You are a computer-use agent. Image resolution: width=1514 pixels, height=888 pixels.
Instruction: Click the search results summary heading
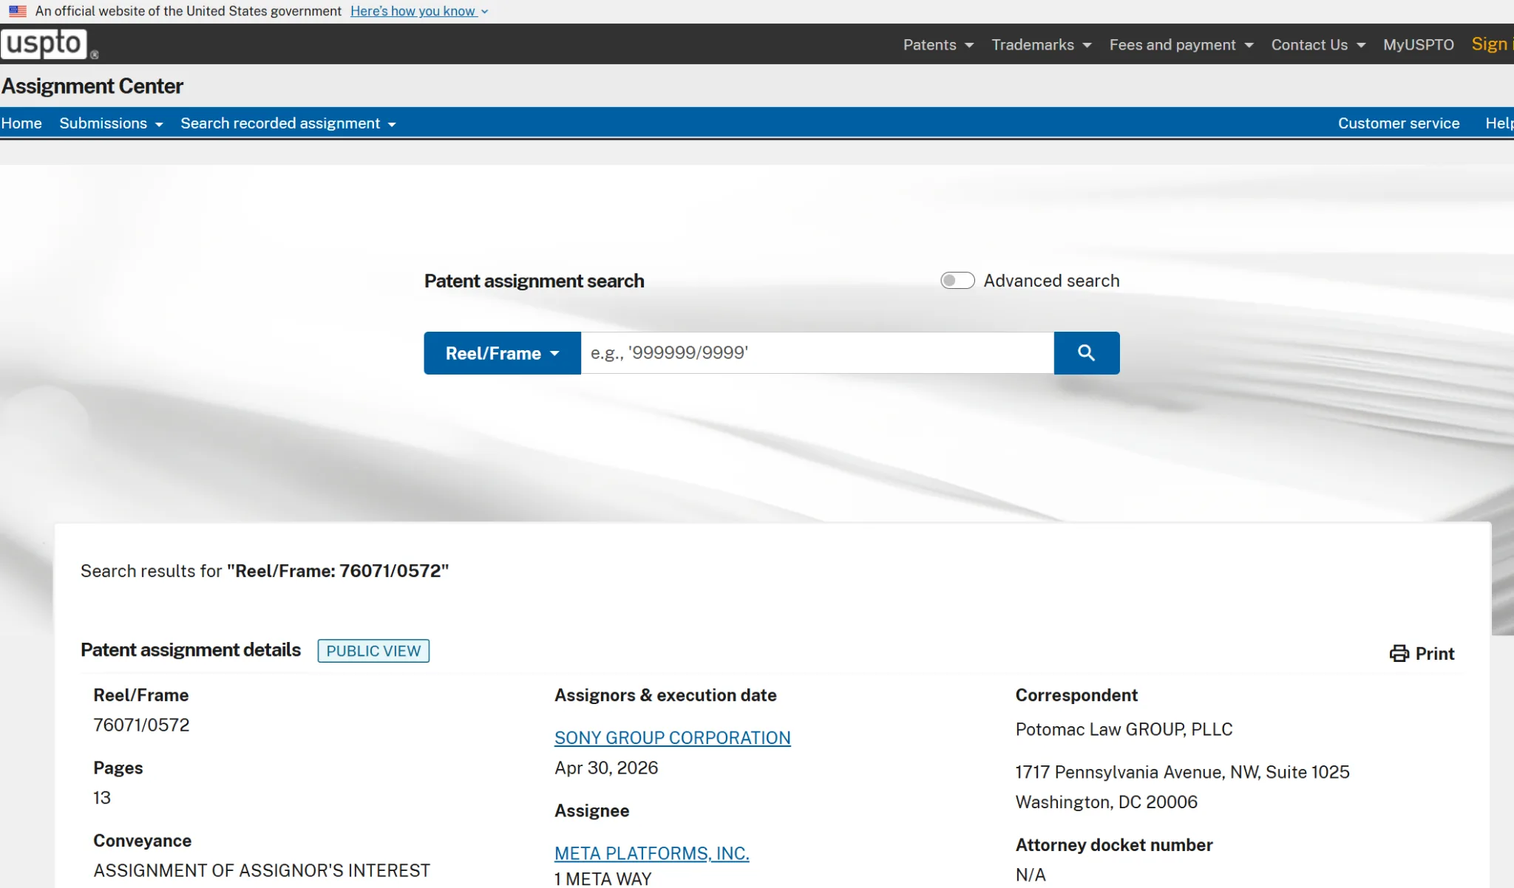pyautogui.click(x=265, y=571)
